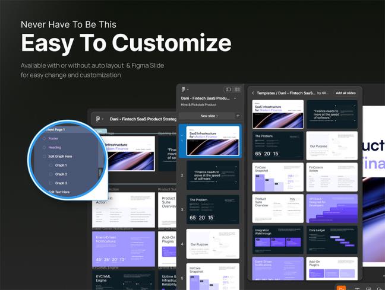
Task: Select the Edit Graph Here layer
Action: point(59,156)
